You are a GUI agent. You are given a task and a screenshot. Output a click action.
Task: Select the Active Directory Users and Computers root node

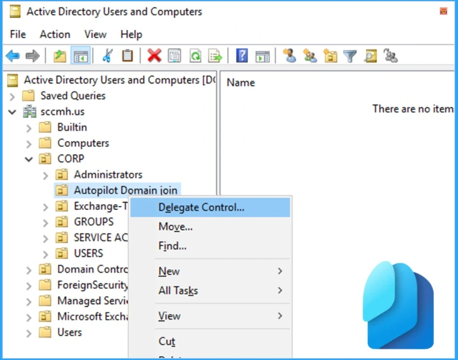point(119,80)
